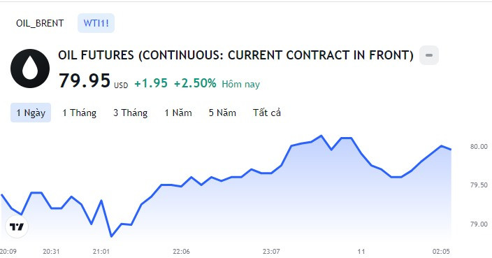Image resolution: width=492 pixels, height=258 pixels.
Task: Click the oil drop symbol logo
Action: 30,69
